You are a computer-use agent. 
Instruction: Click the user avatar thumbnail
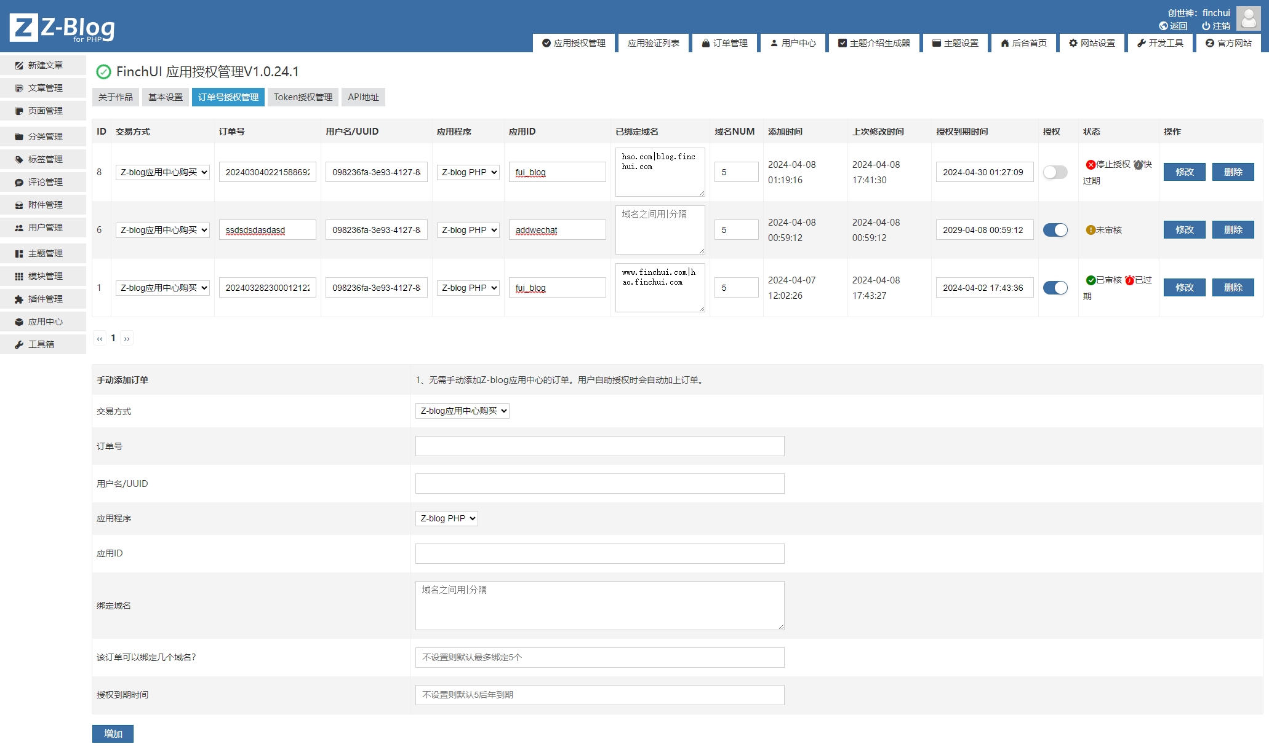[1248, 18]
